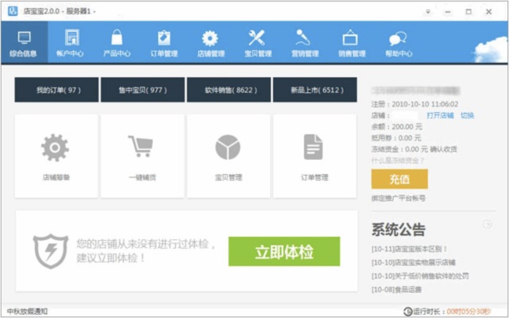Open announcement [10-10]店宝宝实物展示店铺

tap(413, 263)
